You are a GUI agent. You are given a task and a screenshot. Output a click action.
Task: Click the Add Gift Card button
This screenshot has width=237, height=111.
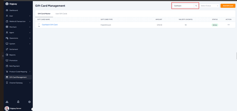pos(228,6)
